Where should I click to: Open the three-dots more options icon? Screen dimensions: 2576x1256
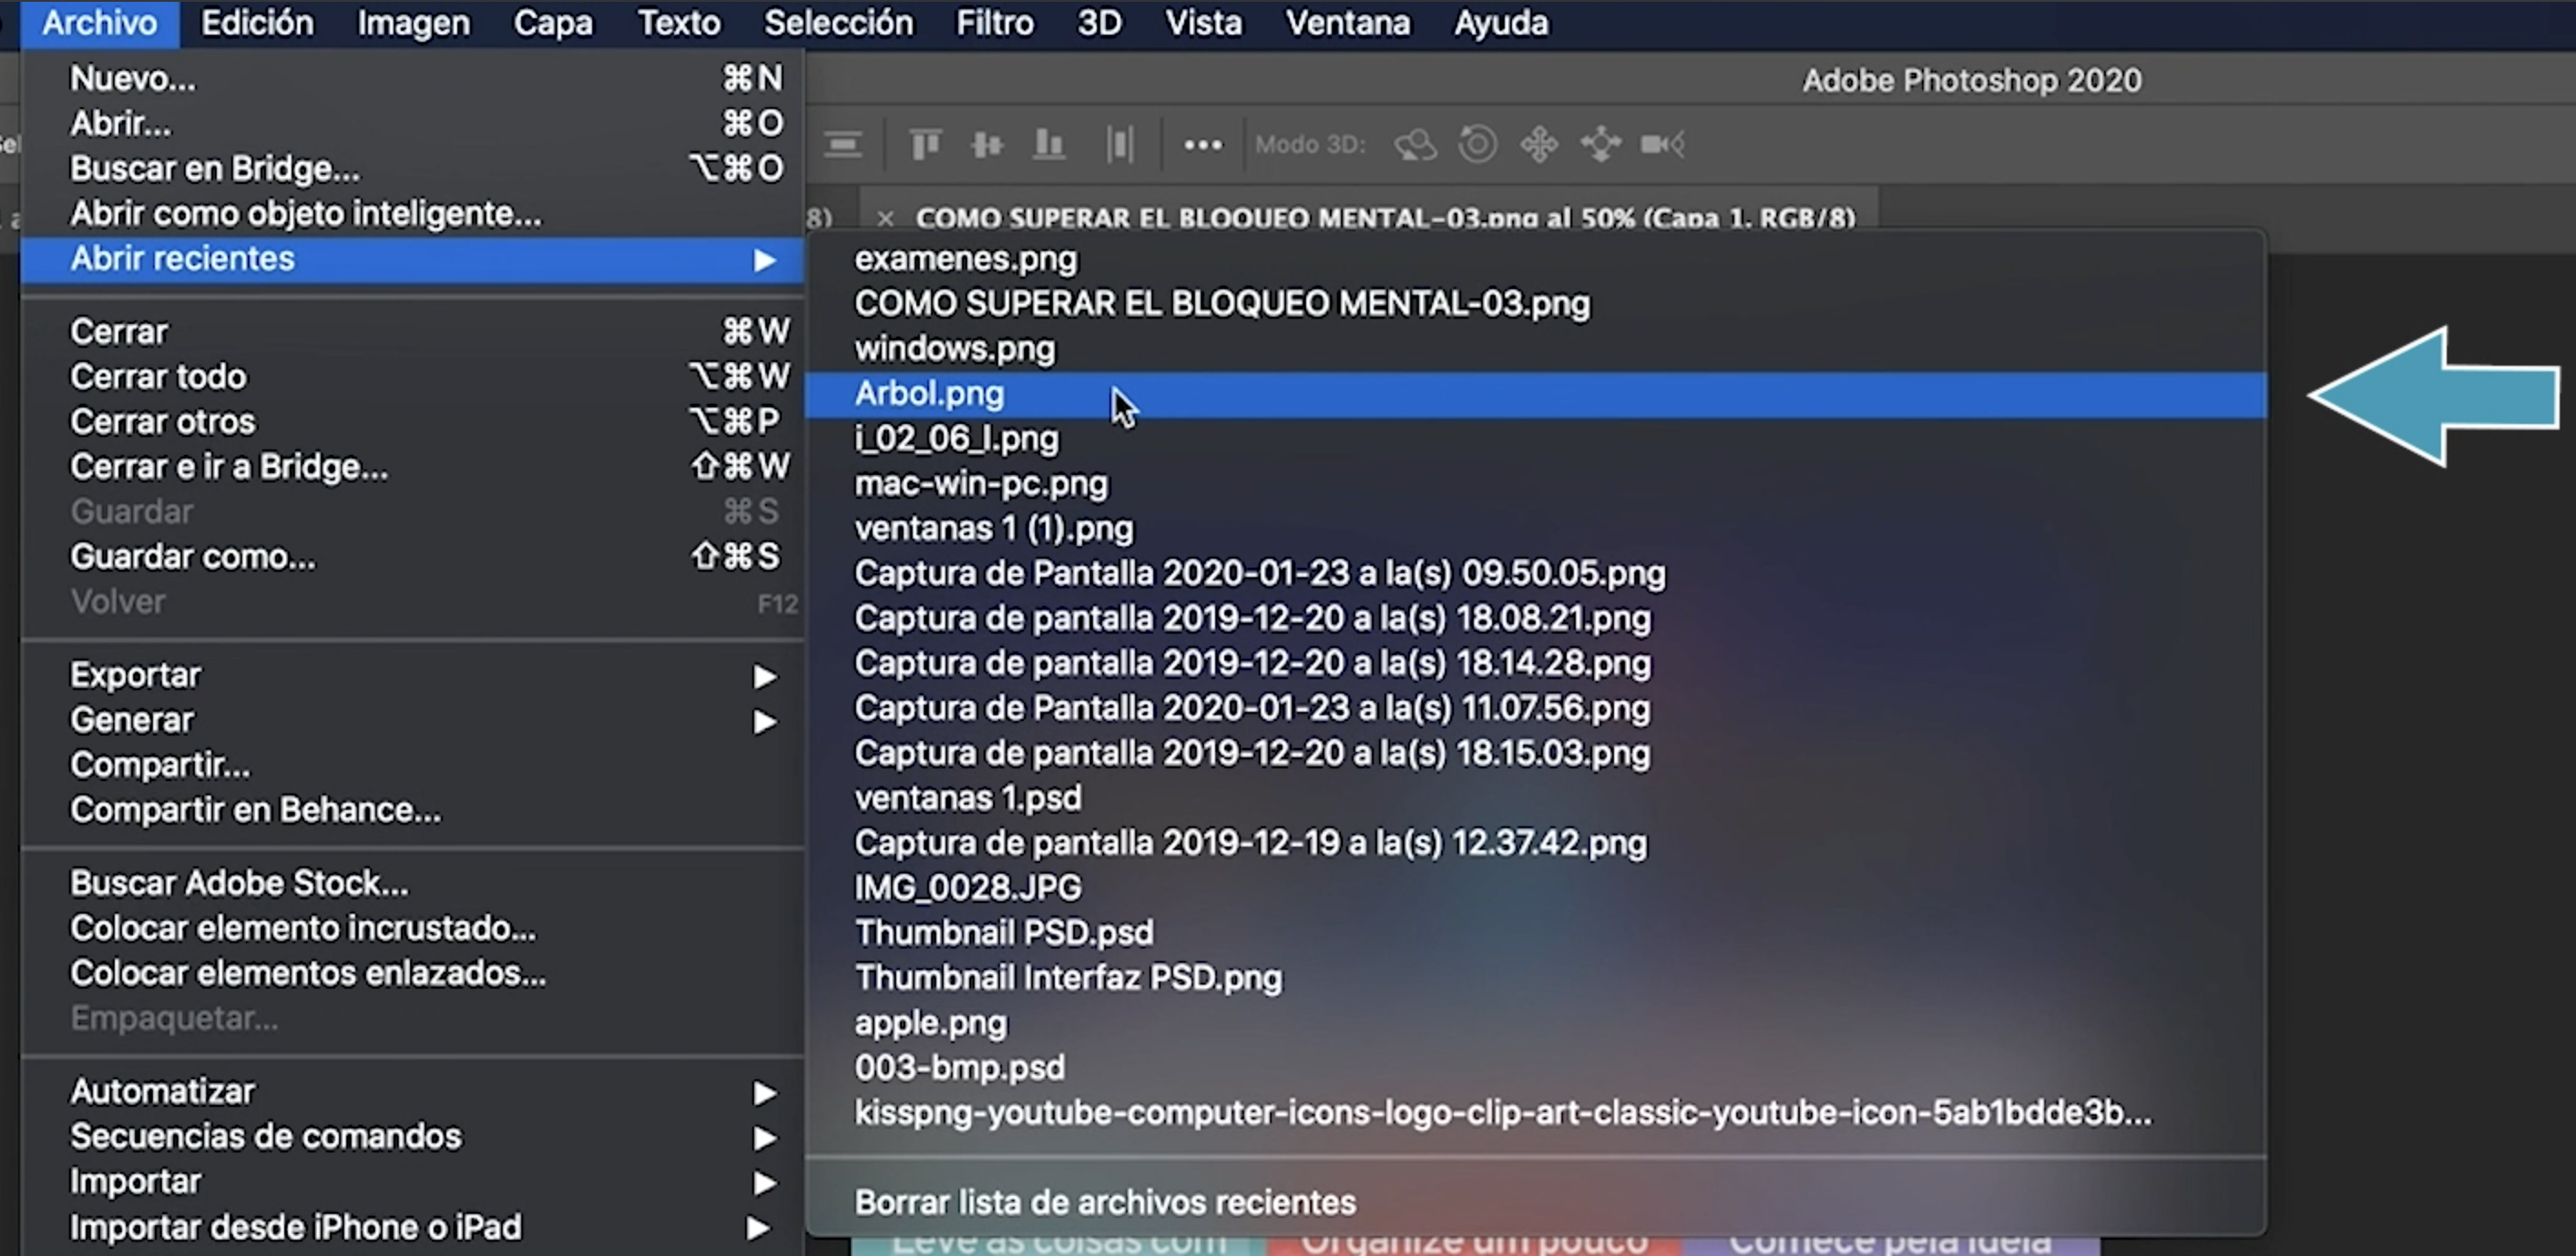click(x=1202, y=146)
